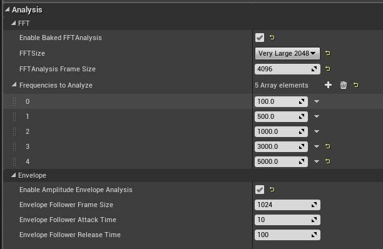Collapse the Analysis category
383x249 pixels.
[8, 9]
